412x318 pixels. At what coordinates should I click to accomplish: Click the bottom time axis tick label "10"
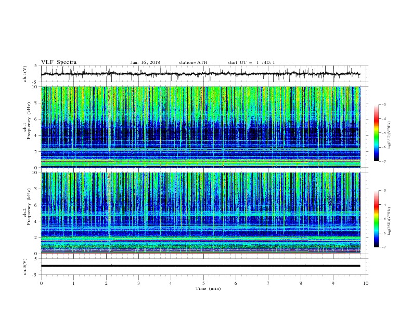[x=366, y=283]
